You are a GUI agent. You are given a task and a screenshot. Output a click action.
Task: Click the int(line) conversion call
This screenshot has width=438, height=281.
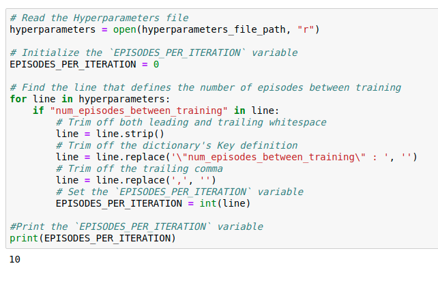tap(225, 204)
